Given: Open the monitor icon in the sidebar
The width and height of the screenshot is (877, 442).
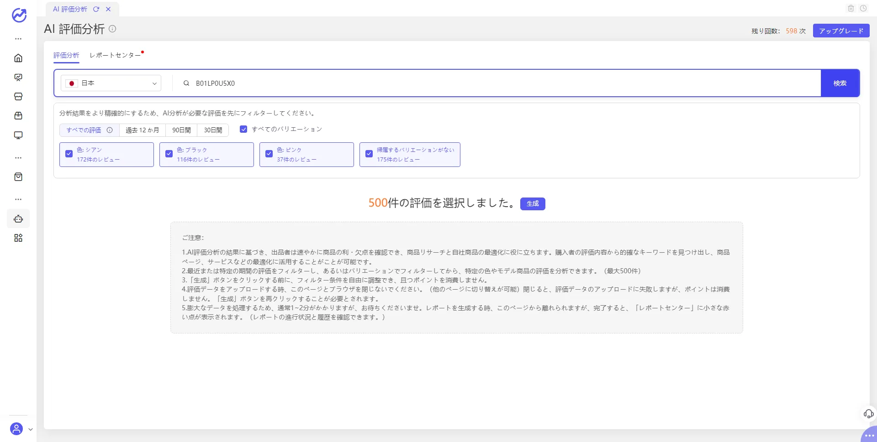Looking at the screenshot, I should pyautogui.click(x=18, y=135).
